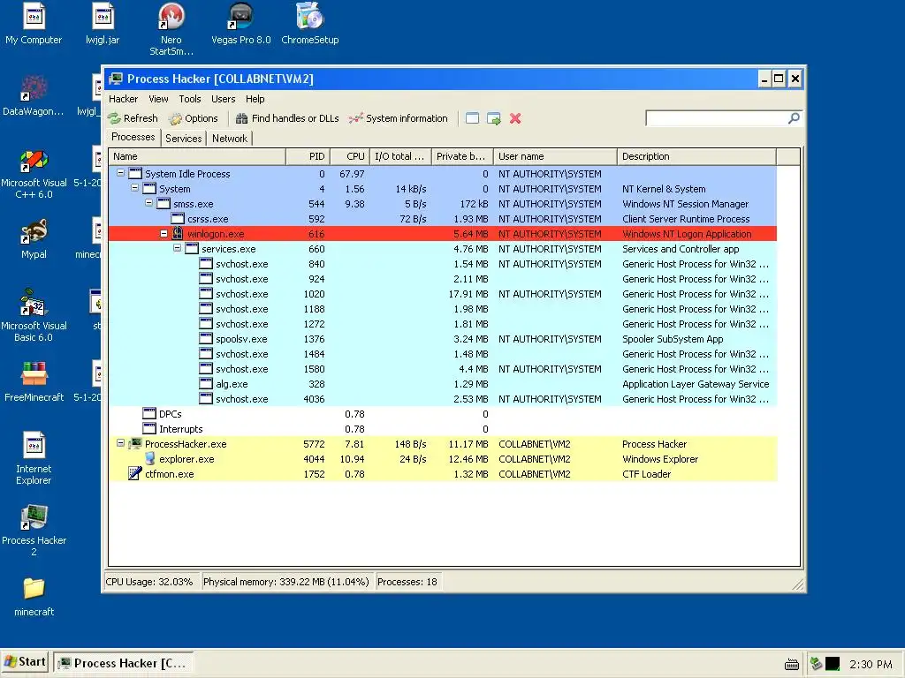This screenshot has width=905, height=678.
Task: Open the Vegas Pro 8.0 desktop shortcut
Action: pyautogui.click(x=240, y=23)
